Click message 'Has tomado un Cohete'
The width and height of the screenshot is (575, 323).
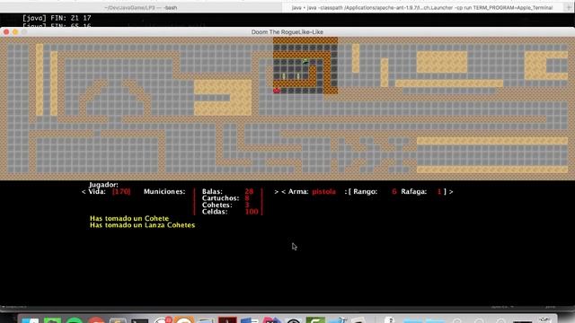pos(129,218)
